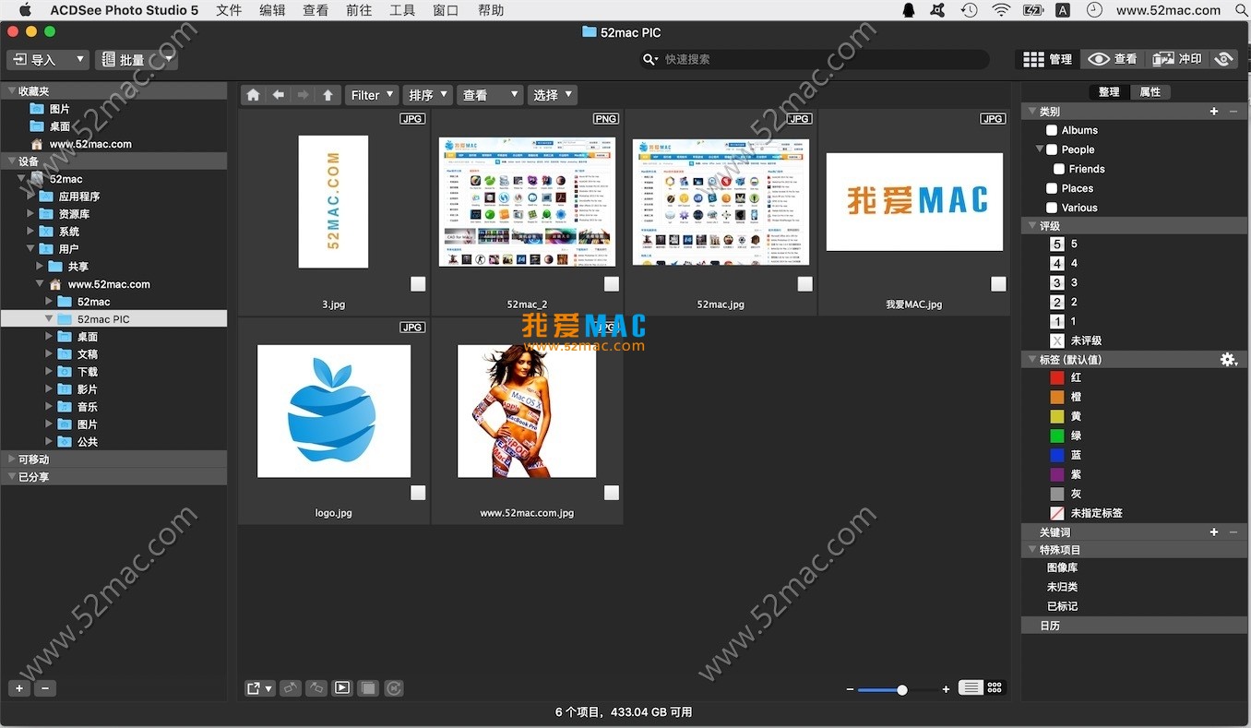Select the red 红 label swatch
Viewport: 1251px width, 728px height.
point(1057,377)
